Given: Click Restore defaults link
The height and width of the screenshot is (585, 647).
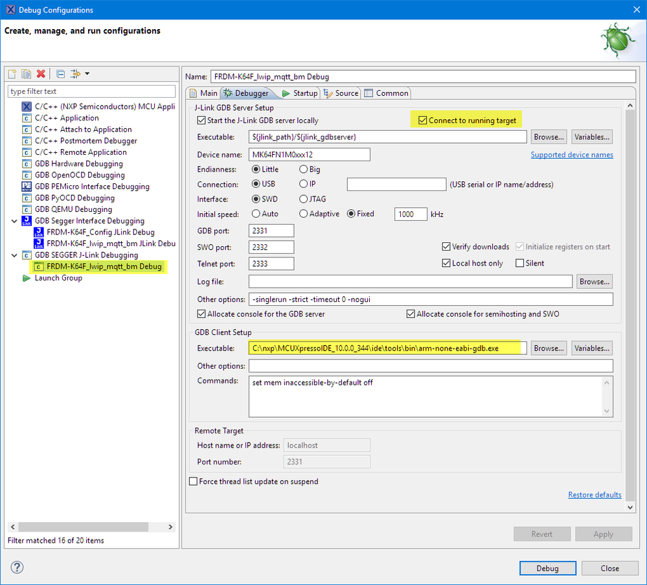Looking at the screenshot, I should pos(595,495).
